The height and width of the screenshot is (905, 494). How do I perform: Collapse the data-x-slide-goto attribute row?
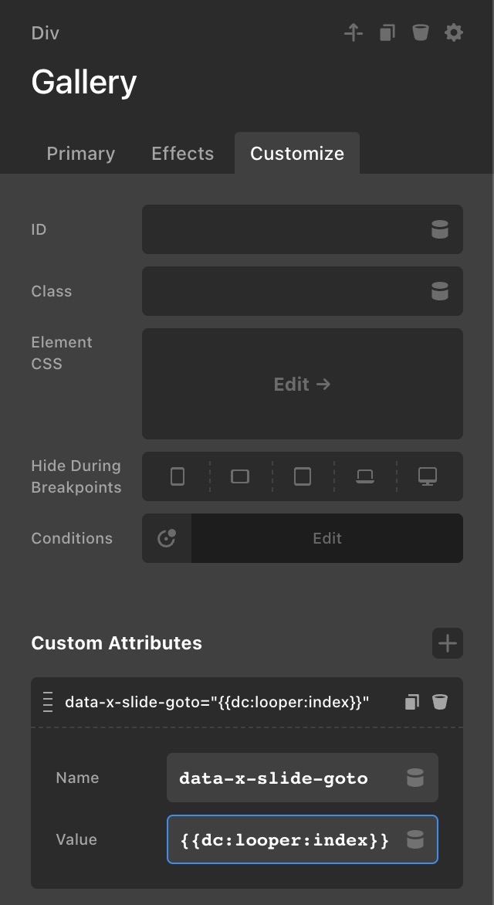tap(216, 702)
